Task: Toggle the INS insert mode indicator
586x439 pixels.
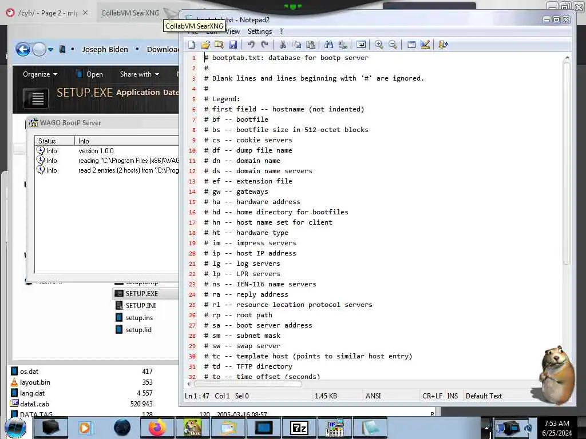Action: [453, 396]
